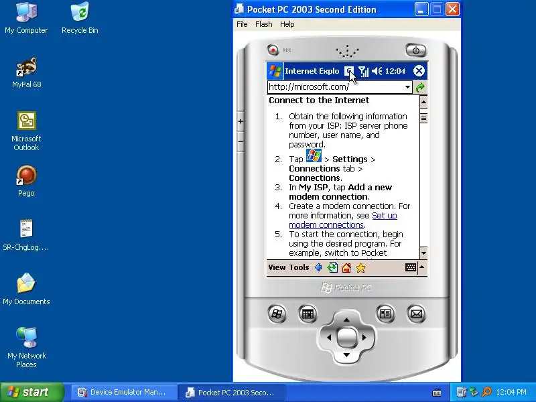Expand the input method selector arrow

(x=422, y=267)
